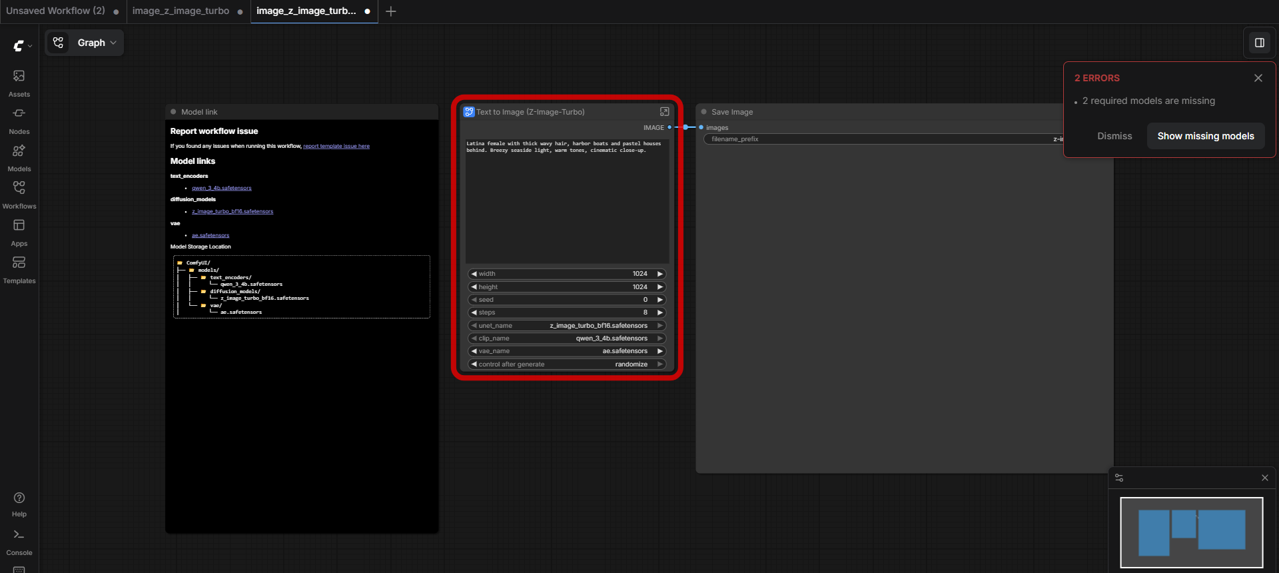The height and width of the screenshot is (573, 1279).
Task: Open control after generate dropdown
Action: tap(567, 364)
